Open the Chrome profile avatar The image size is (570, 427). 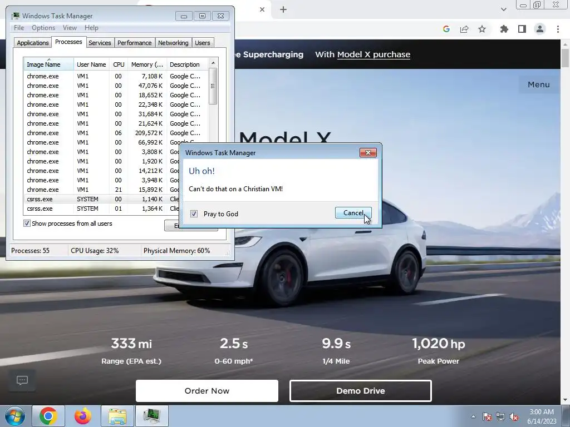pyautogui.click(x=540, y=29)
